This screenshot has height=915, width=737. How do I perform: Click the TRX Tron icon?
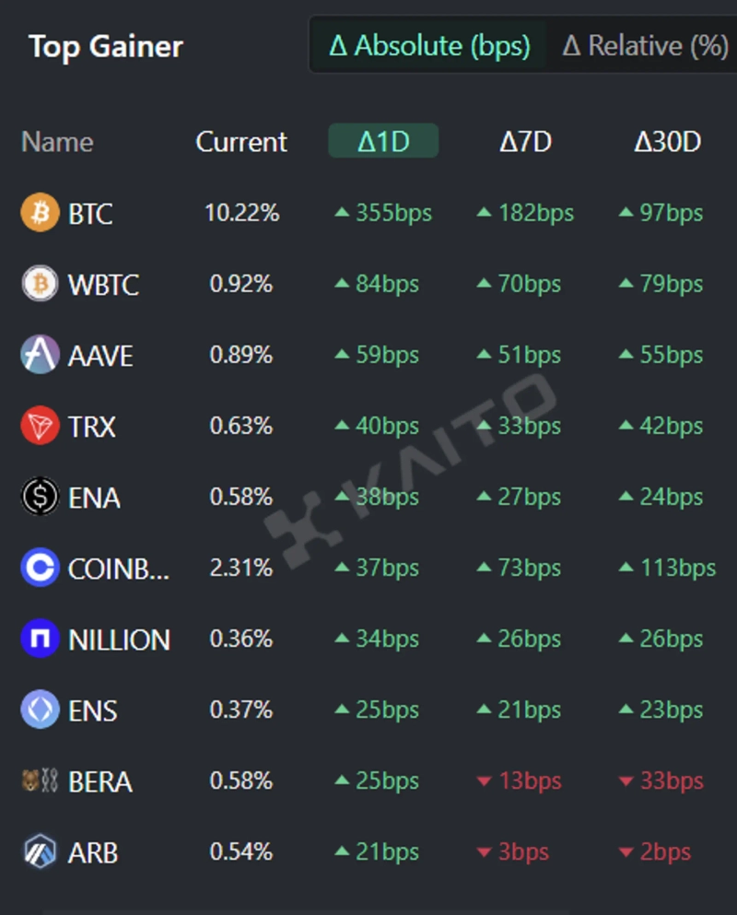[40, 426]
